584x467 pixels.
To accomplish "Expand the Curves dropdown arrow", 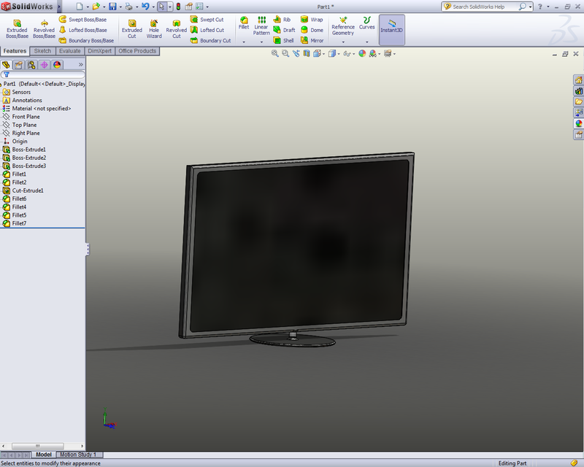I will [x=368, y=42].
